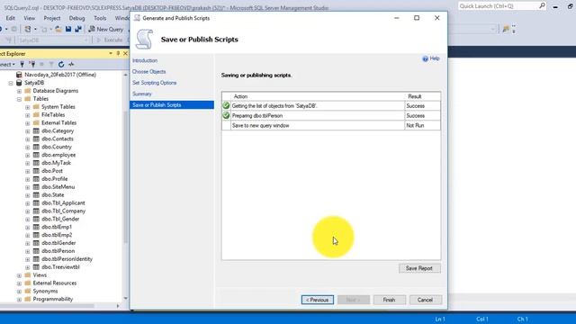576x324 pixels.
Task: Click the refresh icon in Object Explorer
Action: [x=61, y=64]
